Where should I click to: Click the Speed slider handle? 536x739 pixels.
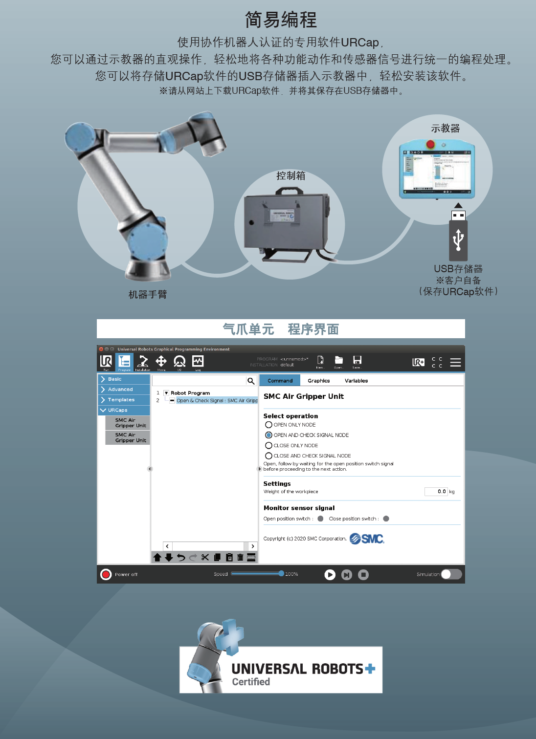coord(281,574)
